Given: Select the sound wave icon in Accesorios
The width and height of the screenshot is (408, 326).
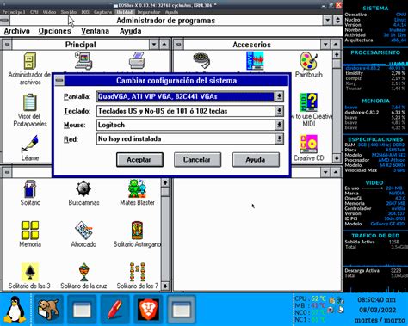Looking at the screenshot, I should 255,60.
